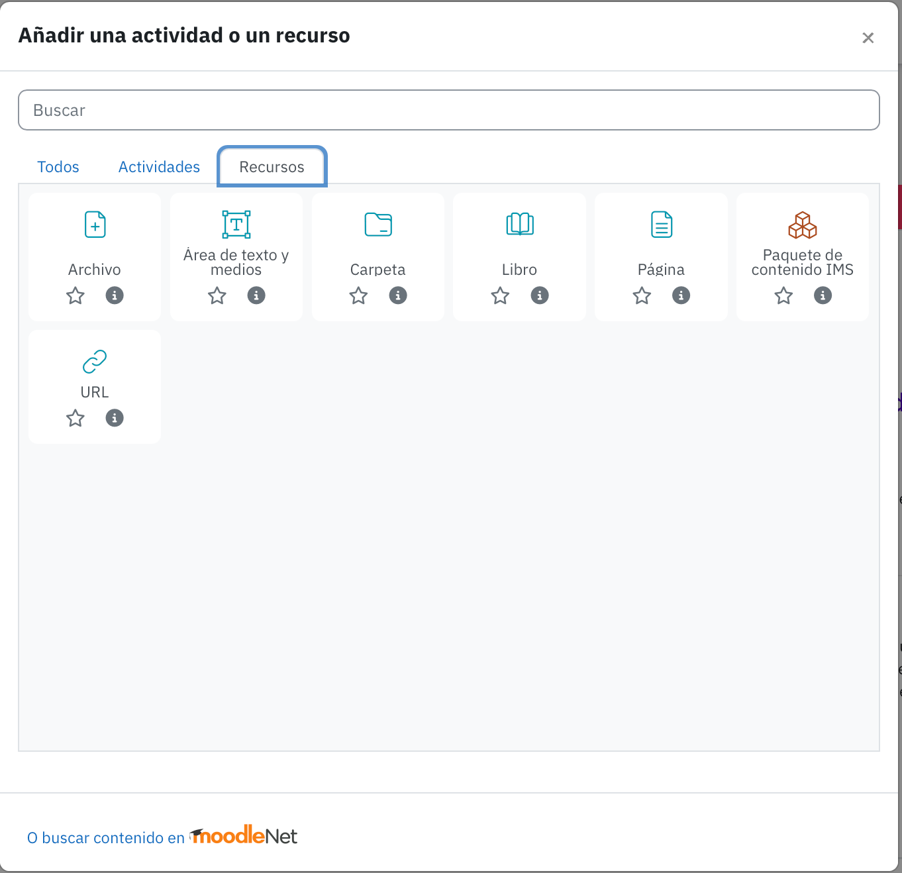Show info for Paquete de contenido IMS
The image size is (902, 873).
pyautogui.click(x=823, y=295)
